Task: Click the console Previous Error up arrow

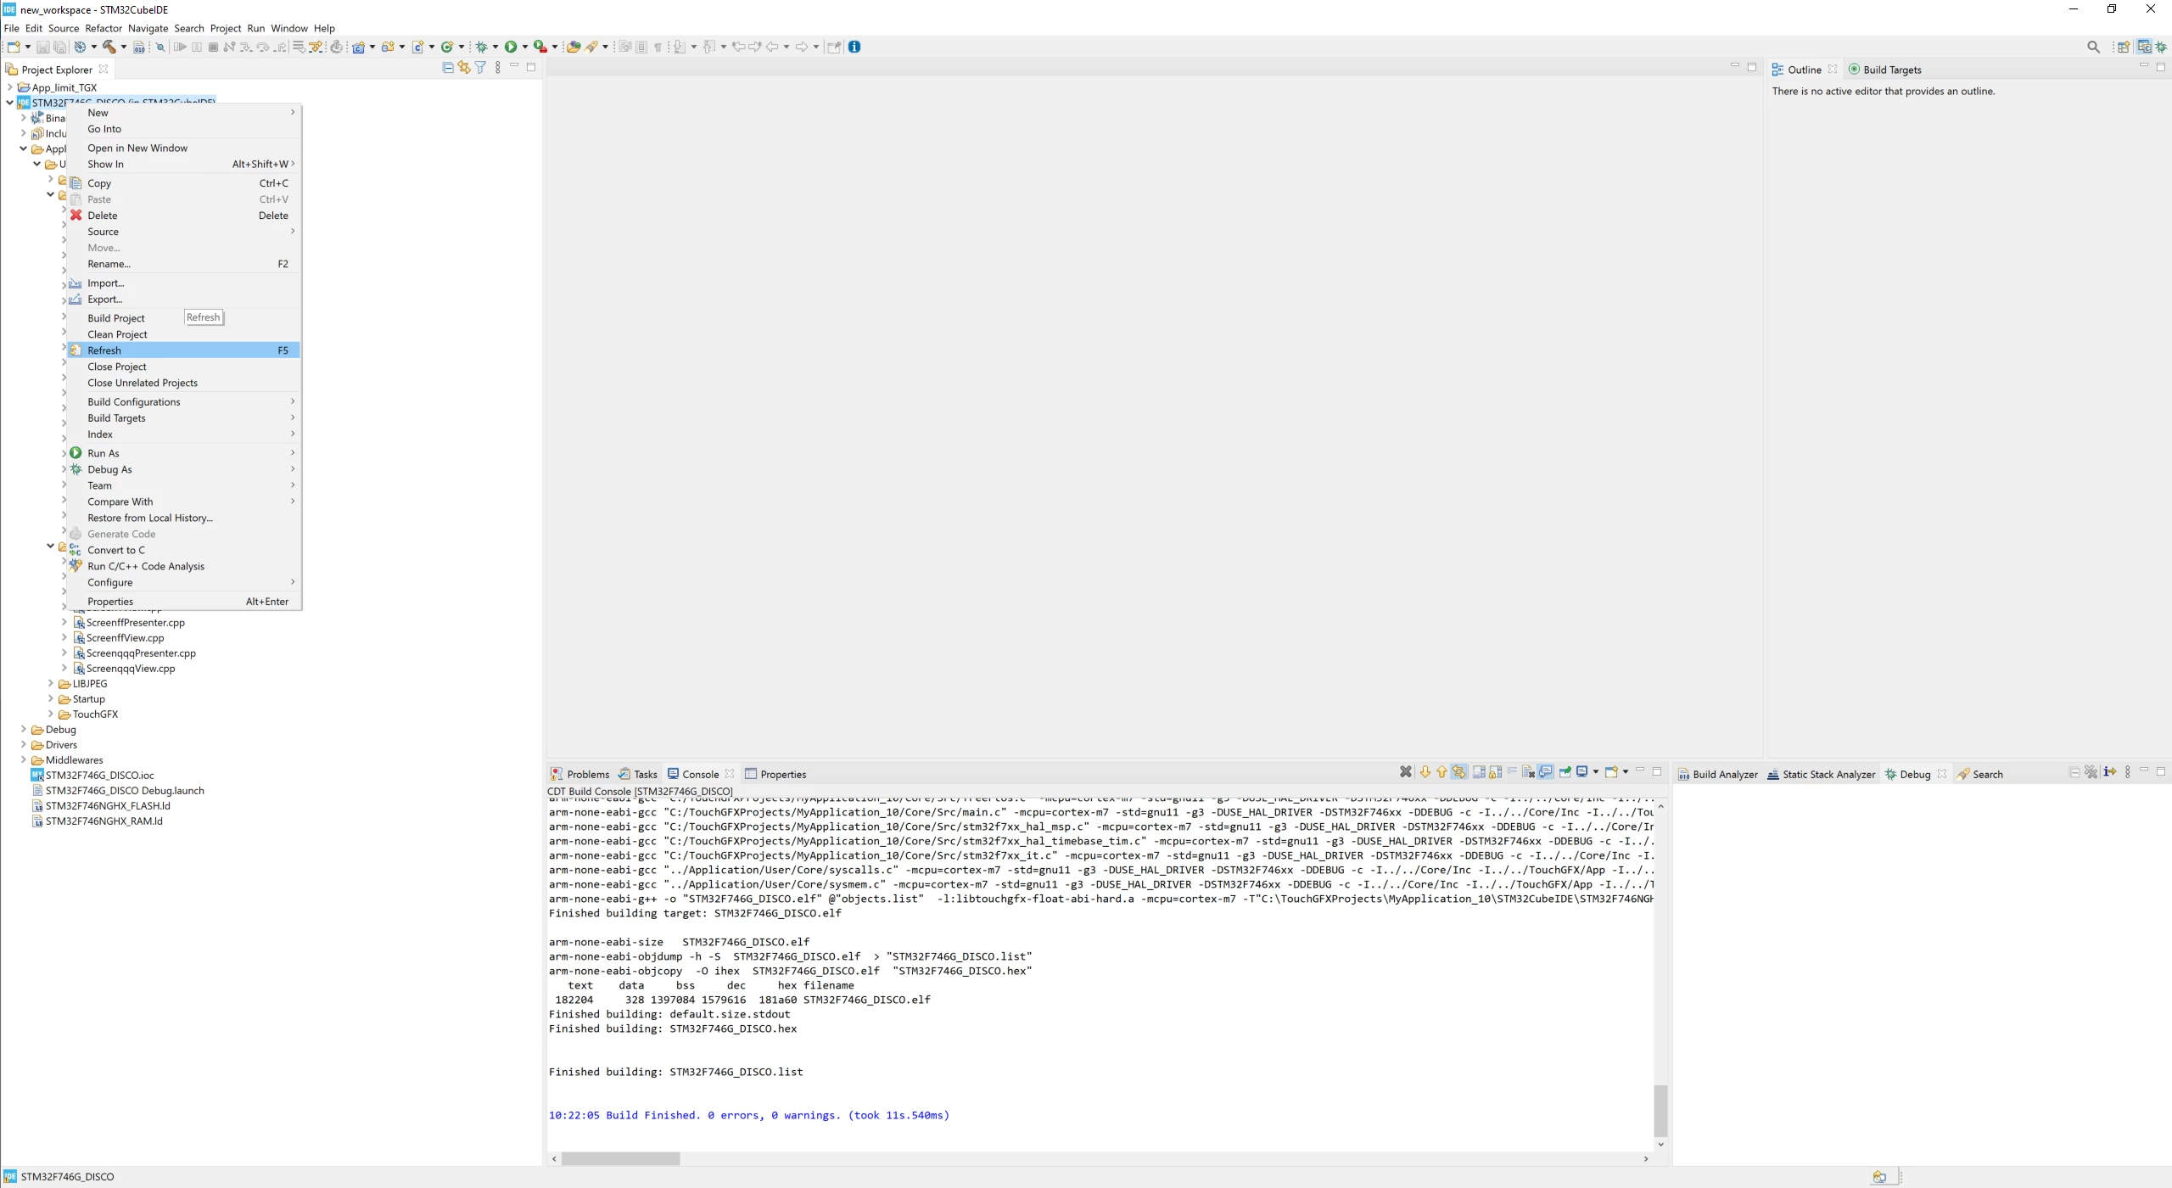Action: point(1441,772)
